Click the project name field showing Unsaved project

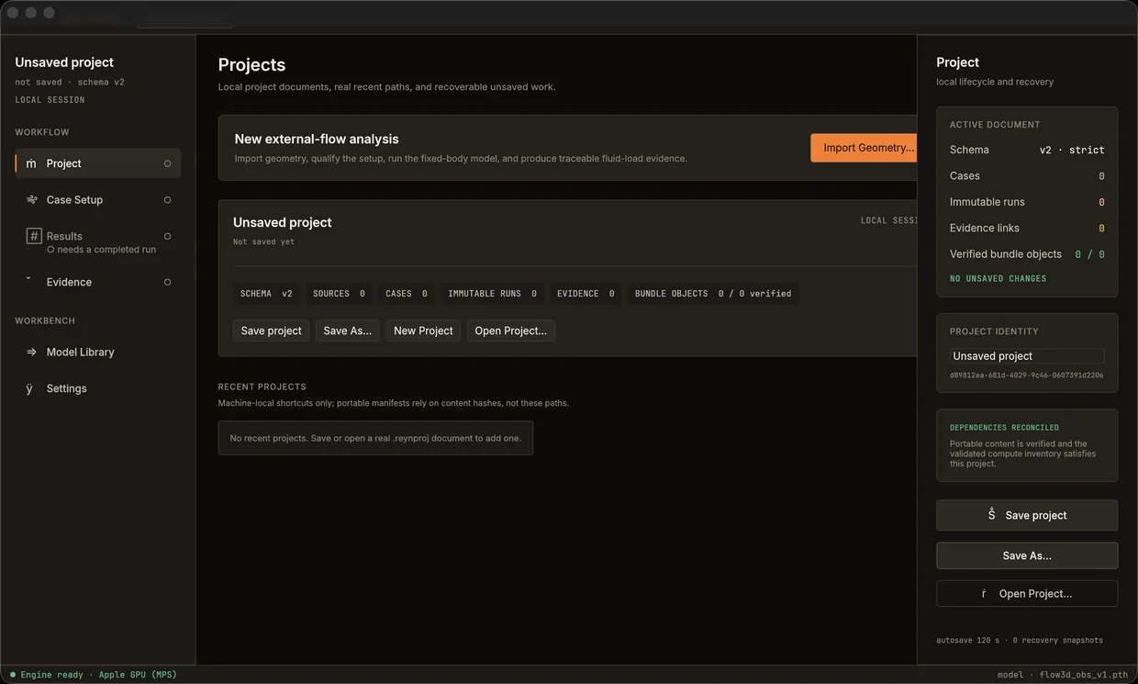point(1027,355)
